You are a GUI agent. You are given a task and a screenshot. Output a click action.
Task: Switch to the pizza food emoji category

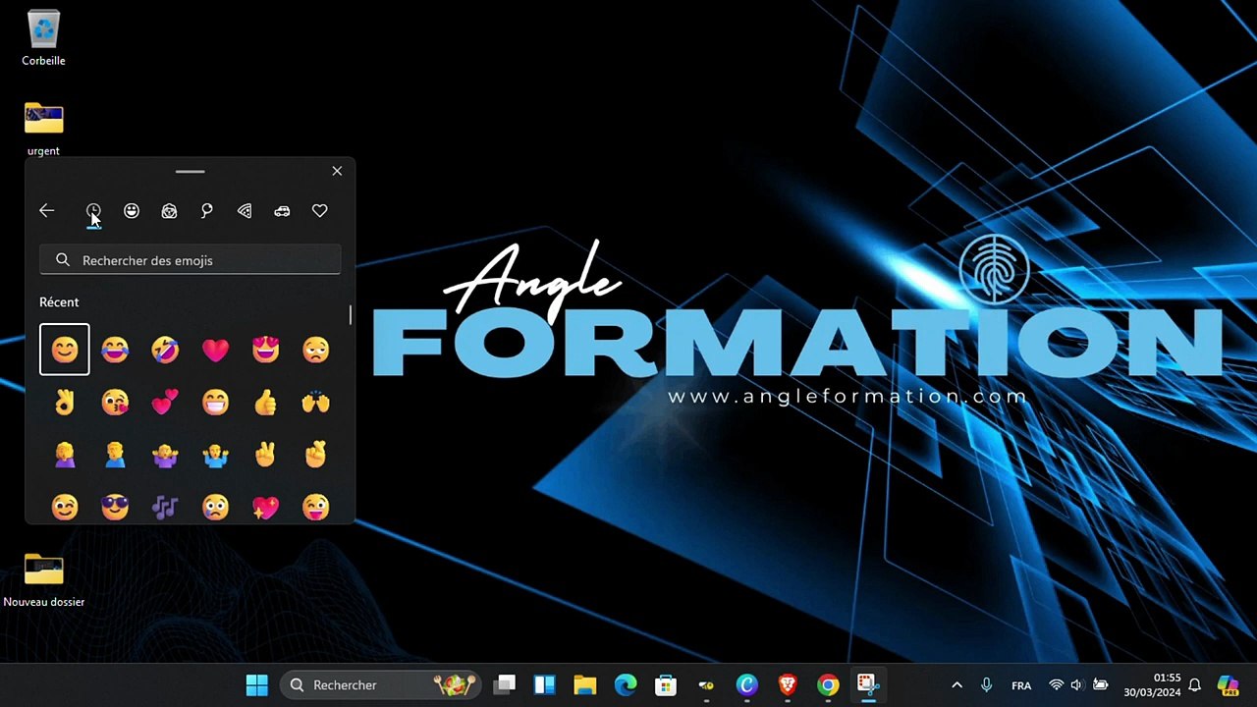[245, 211]
